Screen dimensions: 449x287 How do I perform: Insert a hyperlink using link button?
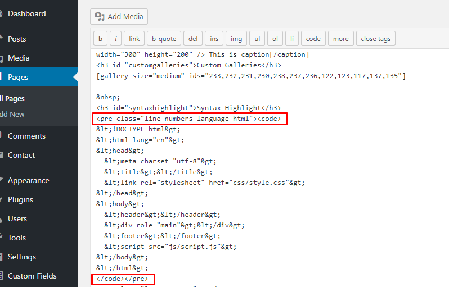click(134, 39)
